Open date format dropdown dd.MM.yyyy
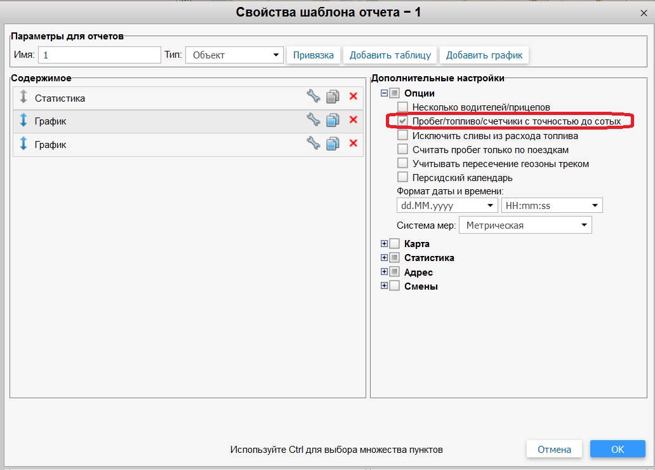The width and height of the screenshot is (655, 470). click(446, 206)
